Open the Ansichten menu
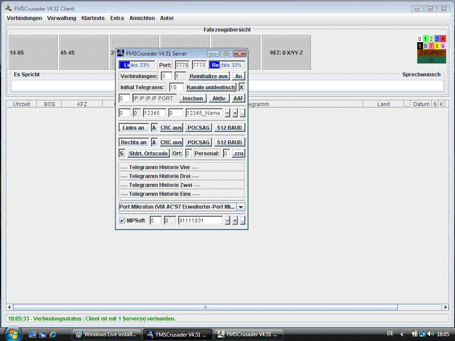This screenshot has width=455, height=341. [x=142, y=18]
